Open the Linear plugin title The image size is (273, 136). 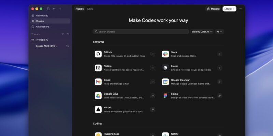(x=174, y=66)
